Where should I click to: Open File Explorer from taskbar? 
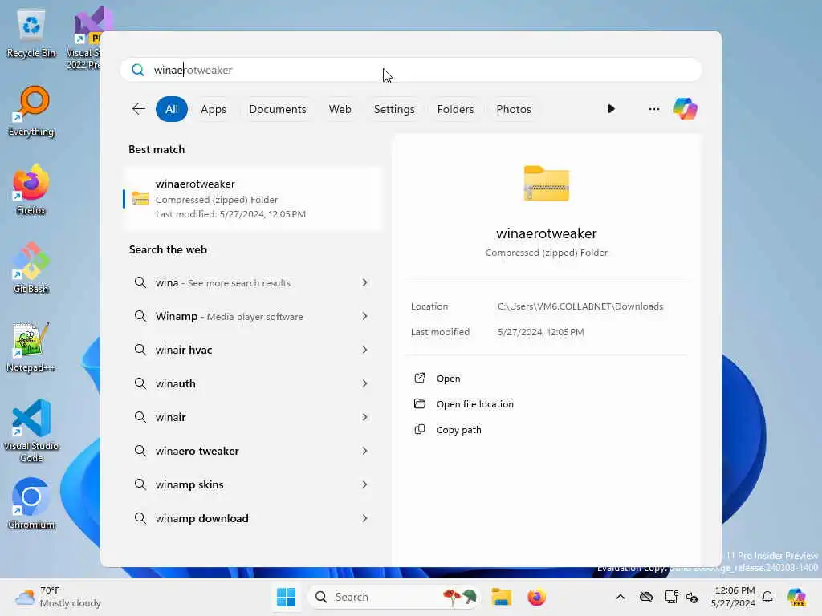[501, 597]
